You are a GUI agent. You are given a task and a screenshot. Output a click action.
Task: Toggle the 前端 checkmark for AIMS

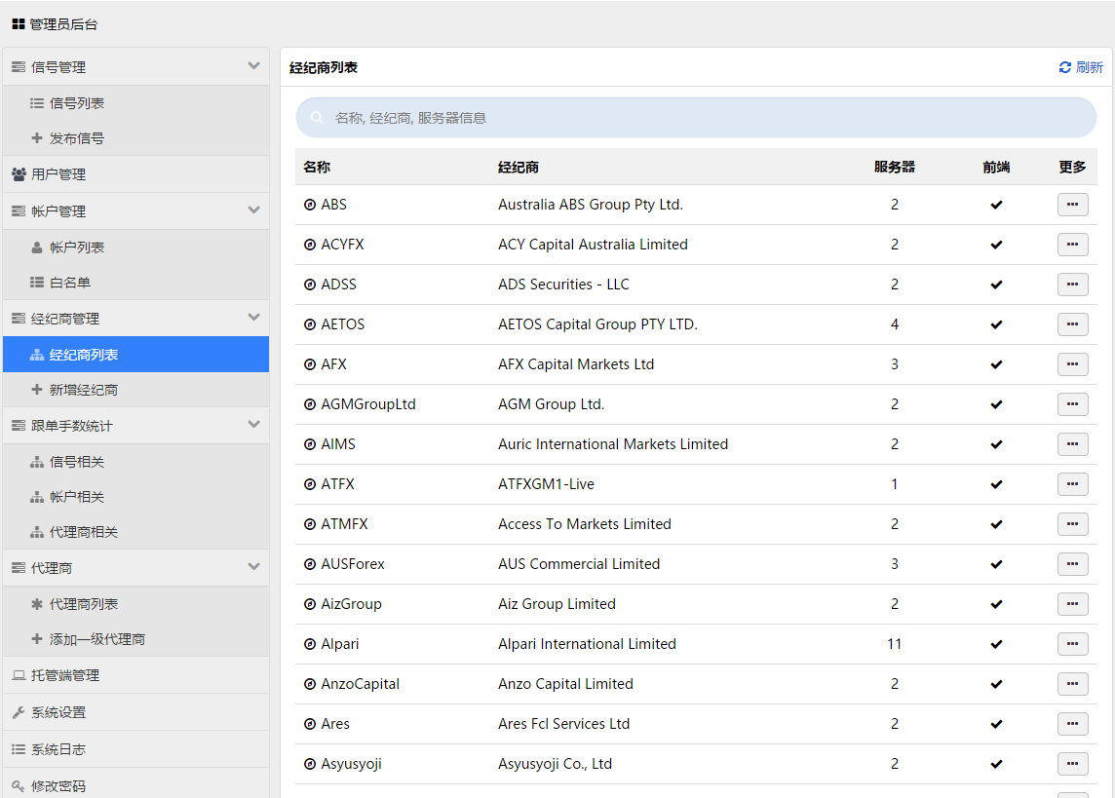click(996, 444)
